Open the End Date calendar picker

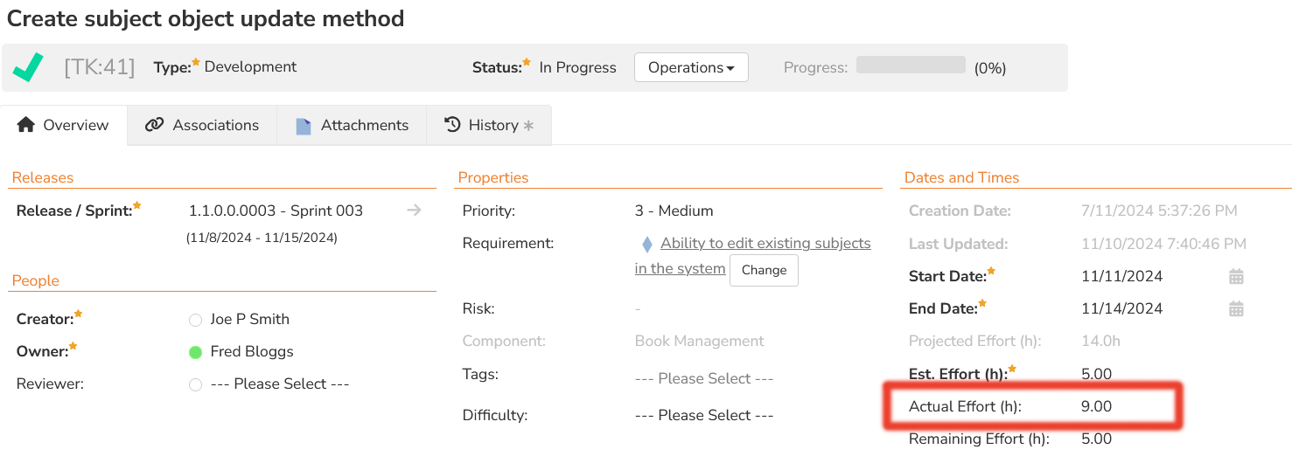click(1236, 308)
